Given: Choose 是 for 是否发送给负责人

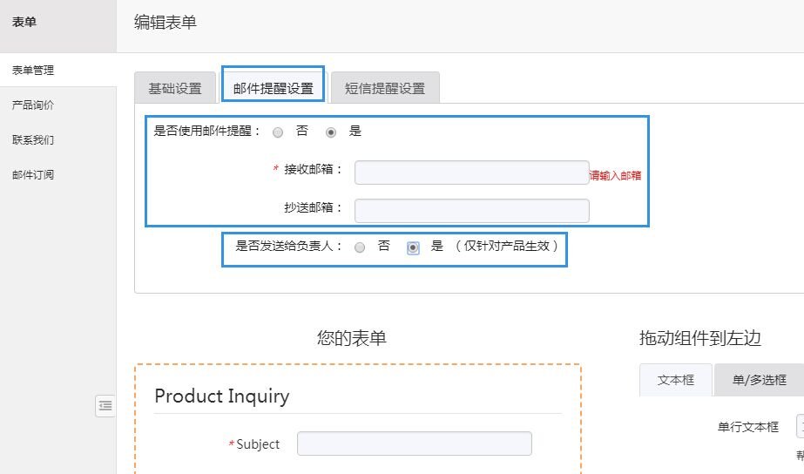Looking at the screenshot, I should [x=413, y=247].
